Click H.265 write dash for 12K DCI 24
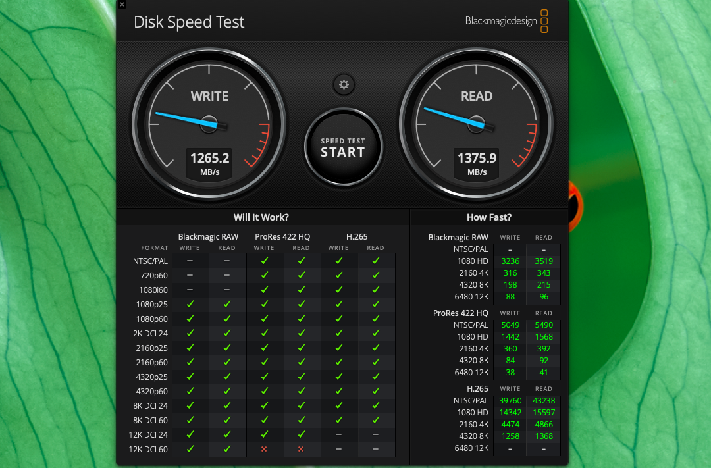Image resolution: width=711 pixels, height=468 pixels. pyautogui.click(x=339, y=434)
